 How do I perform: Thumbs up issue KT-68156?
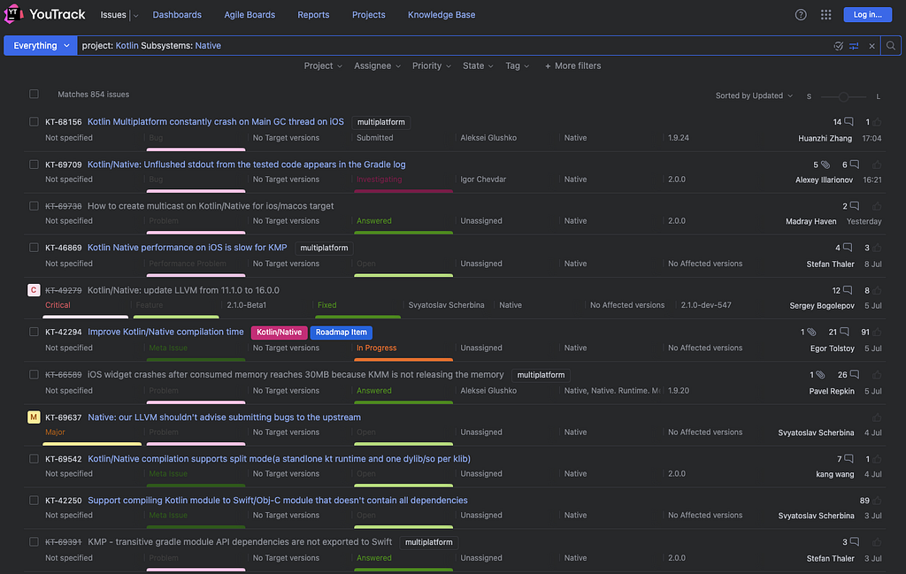click(x=877, y=122)
